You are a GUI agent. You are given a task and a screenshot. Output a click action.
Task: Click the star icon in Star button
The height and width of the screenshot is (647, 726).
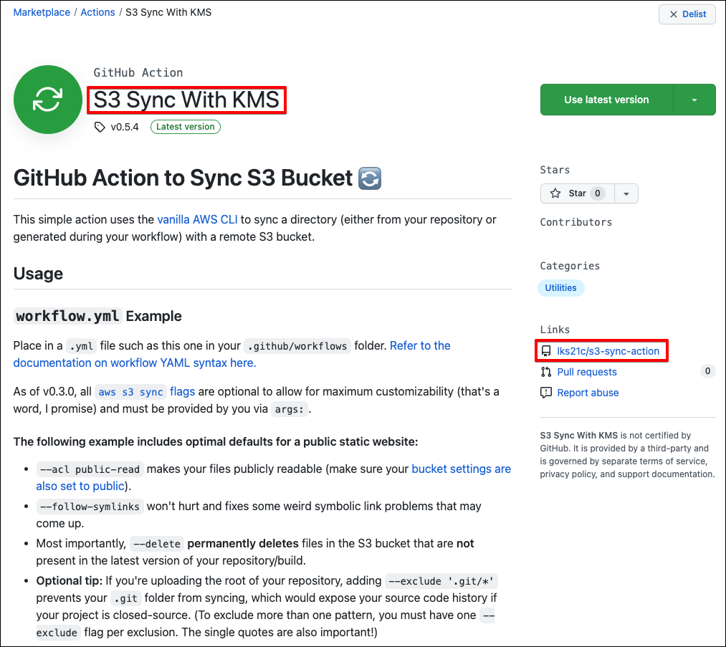tap(555, 193)
